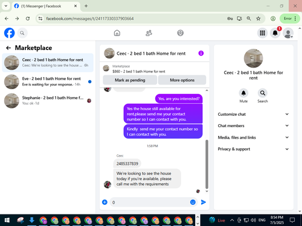Go to the Home feed icon
The width and height of the screenshot is (302, 226).
click(117, 33)
